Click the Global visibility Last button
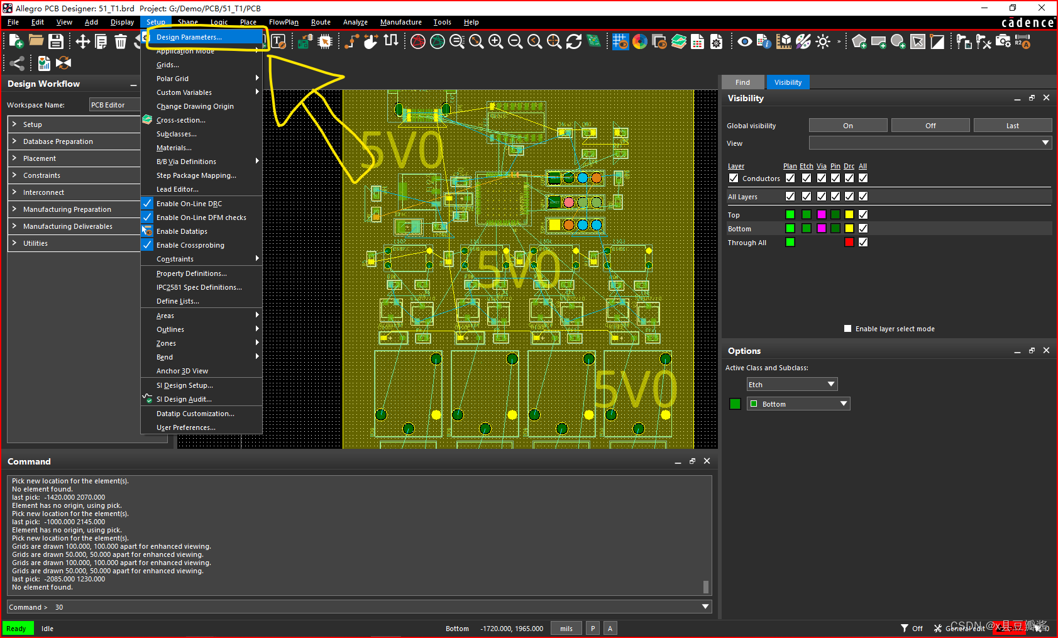 click(1013, 125)
